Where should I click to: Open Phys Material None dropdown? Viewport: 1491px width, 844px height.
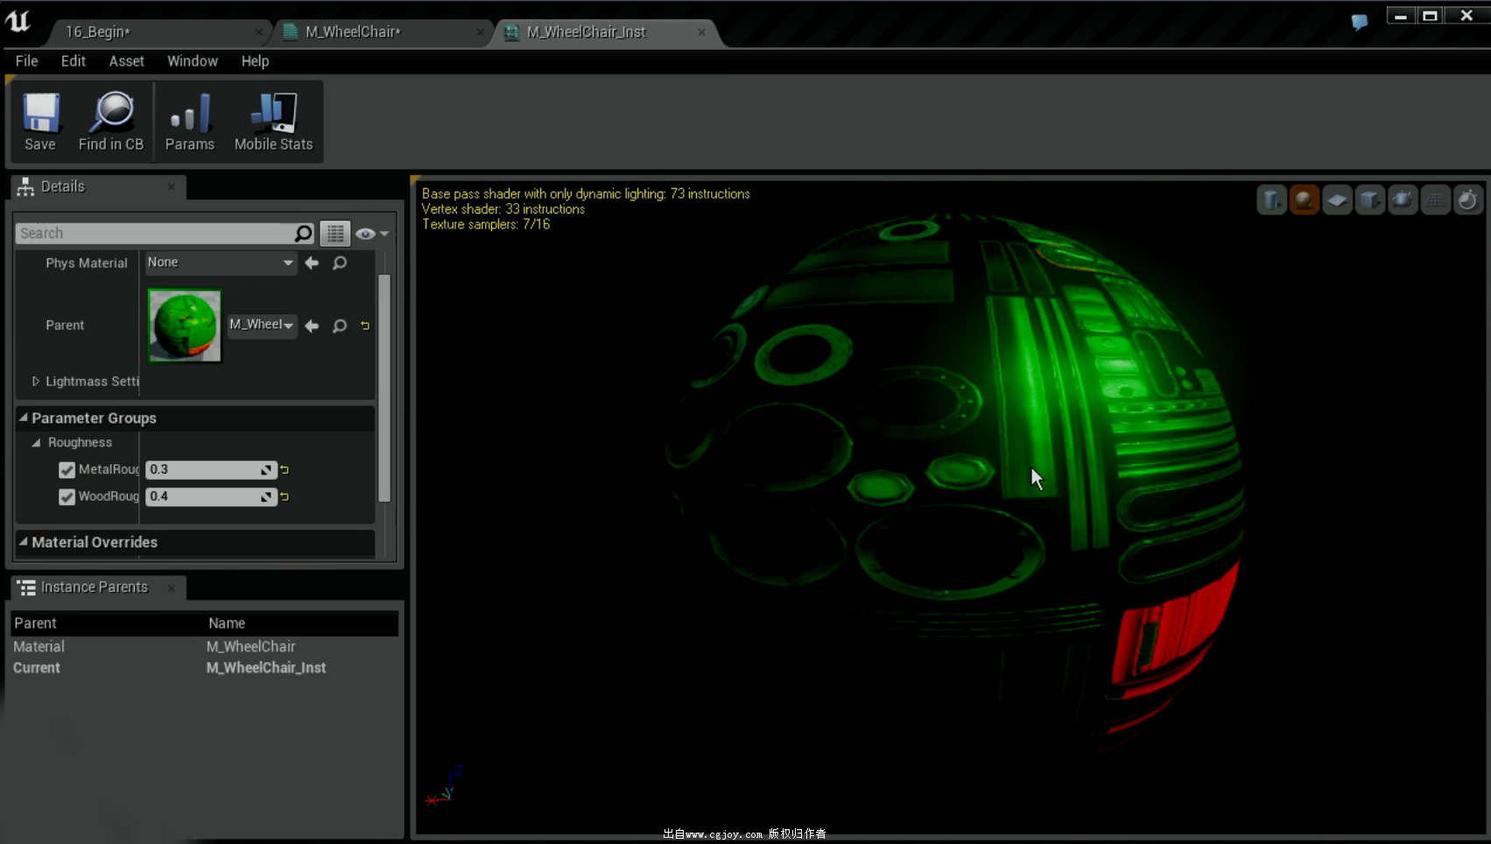[220, 263]
